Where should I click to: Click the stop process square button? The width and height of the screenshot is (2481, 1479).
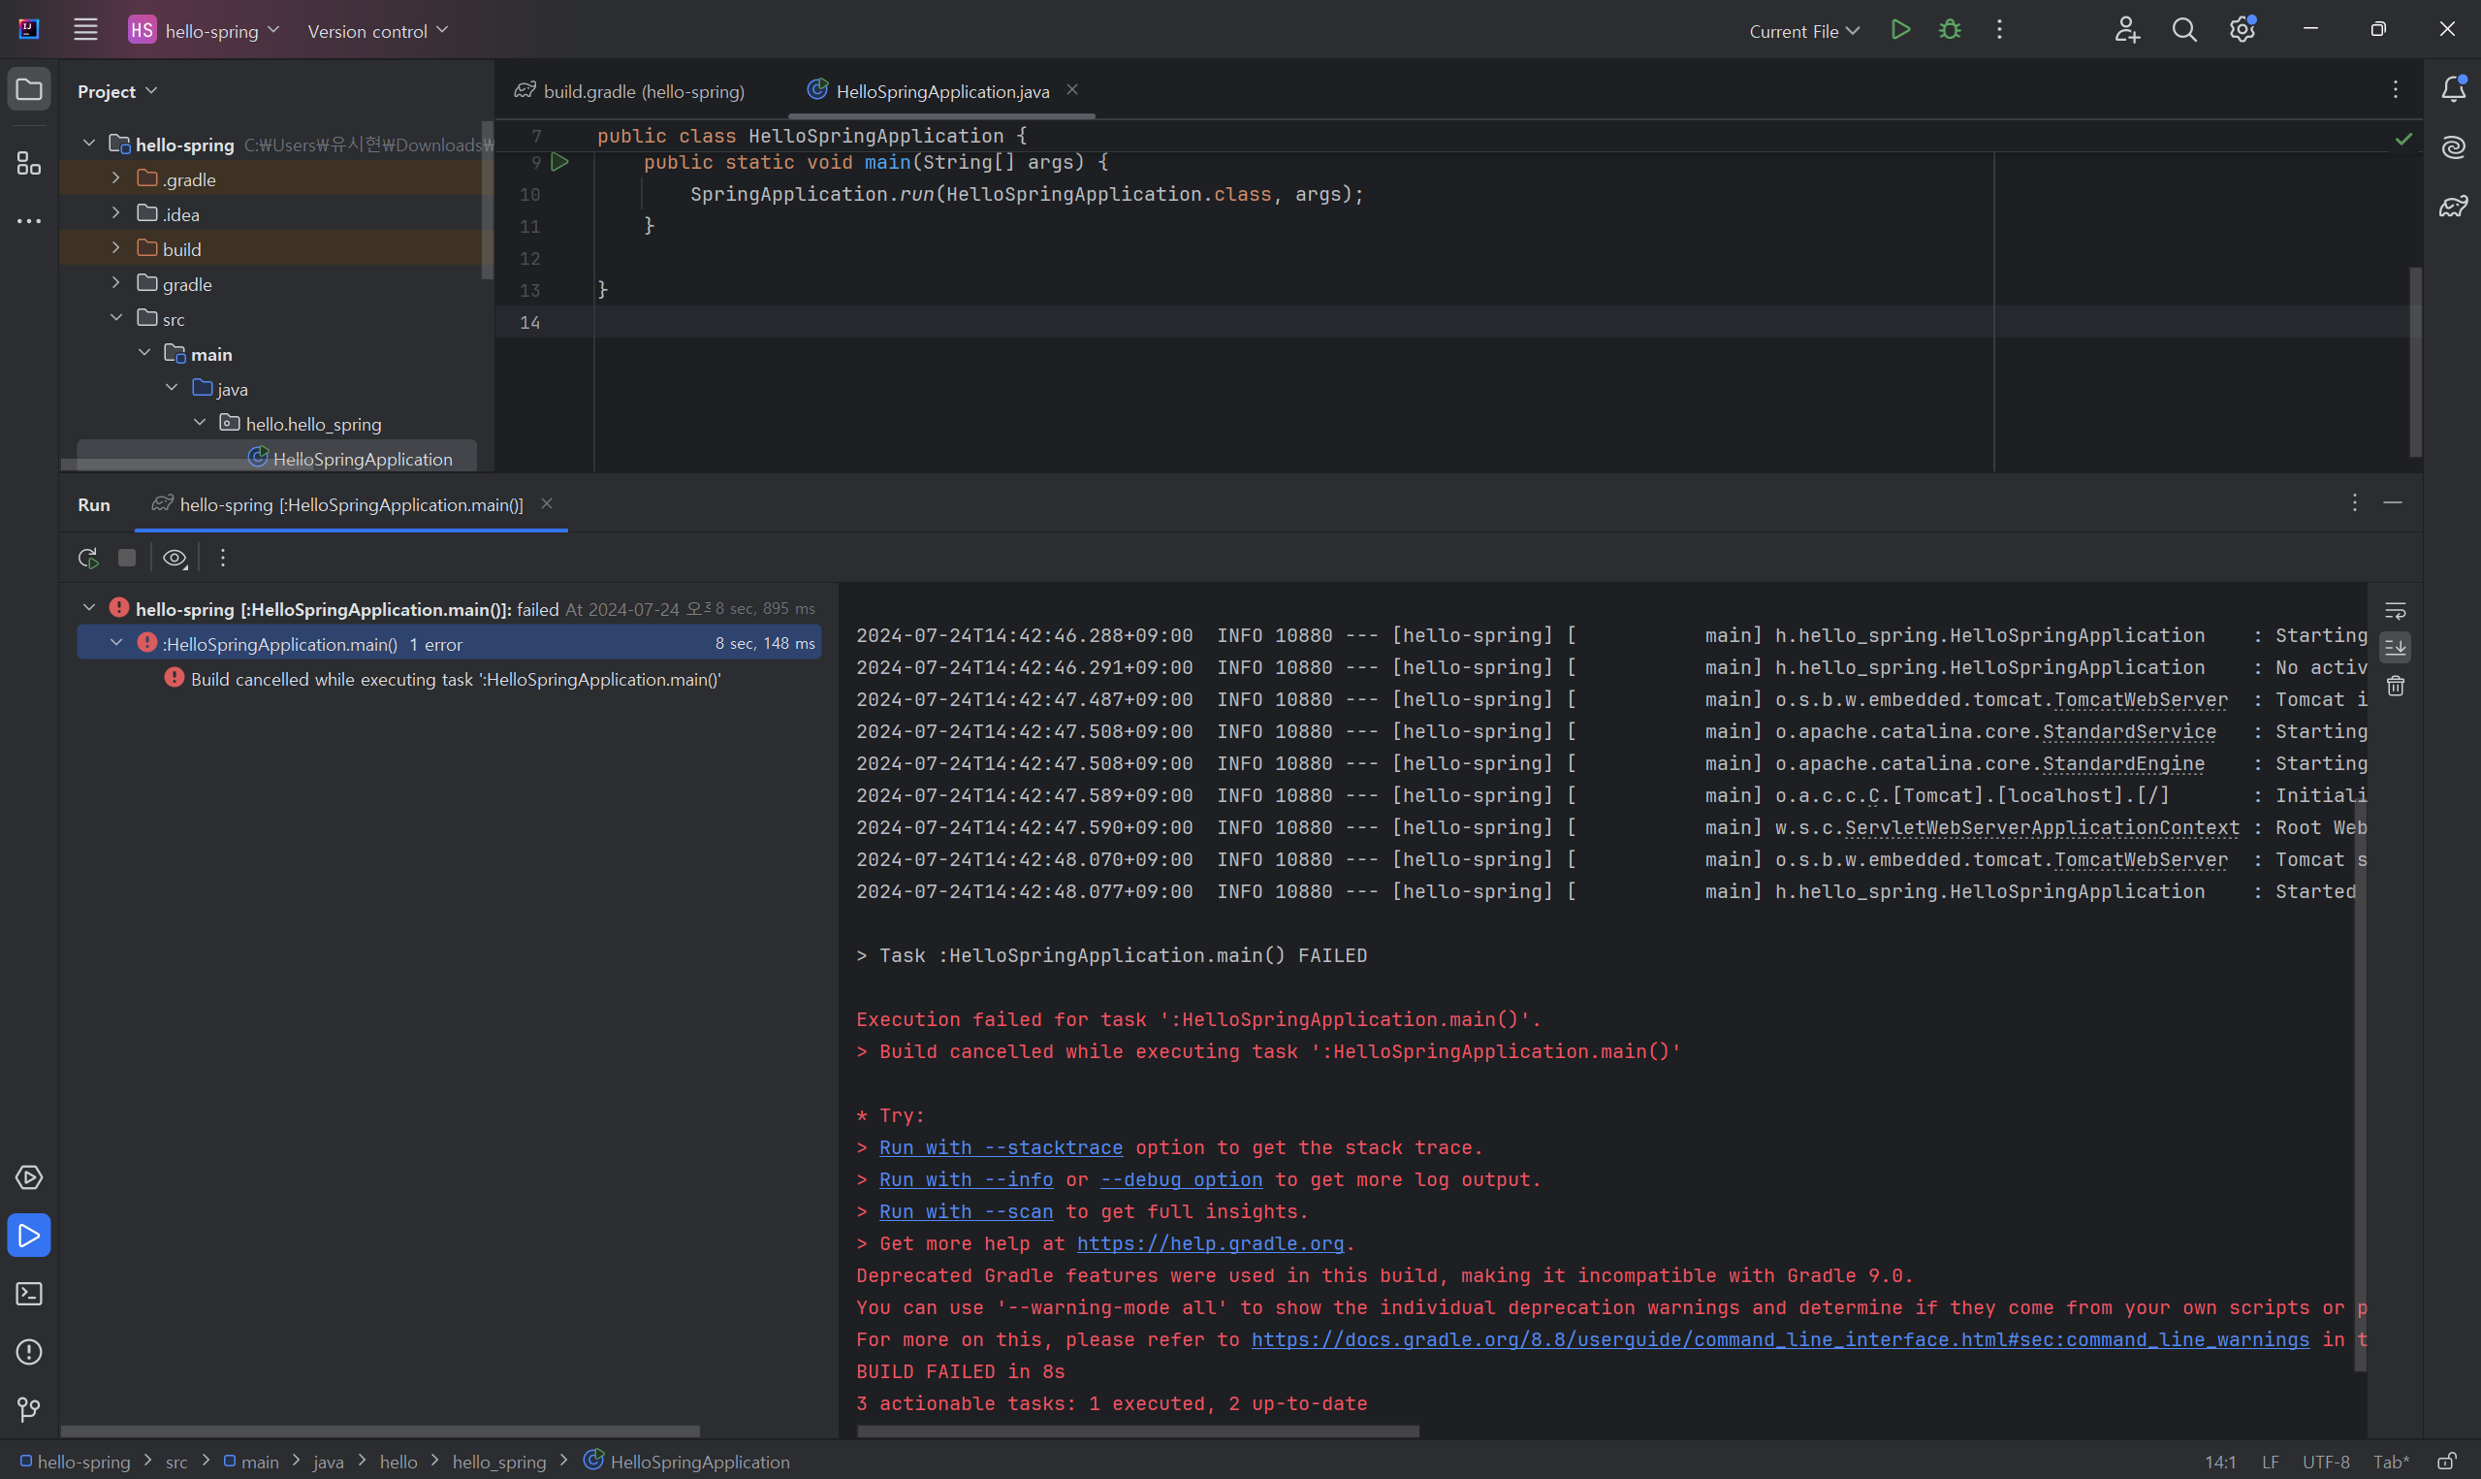[x=126, y=557]
